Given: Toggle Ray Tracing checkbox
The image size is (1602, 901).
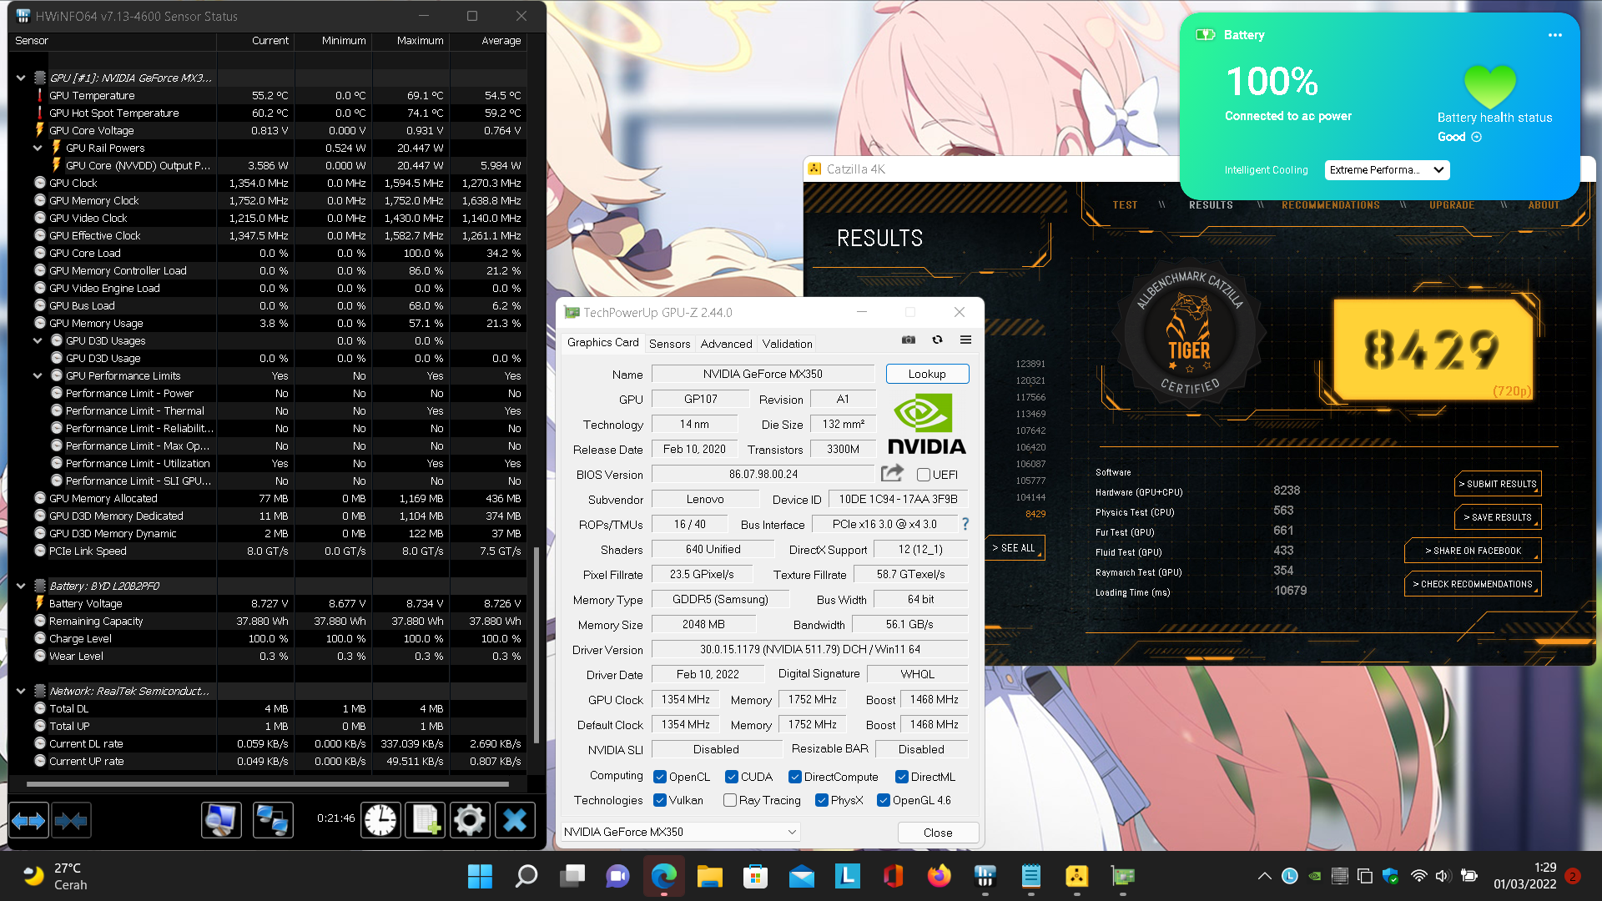Looking at the screenshot, I should (730, 800).
